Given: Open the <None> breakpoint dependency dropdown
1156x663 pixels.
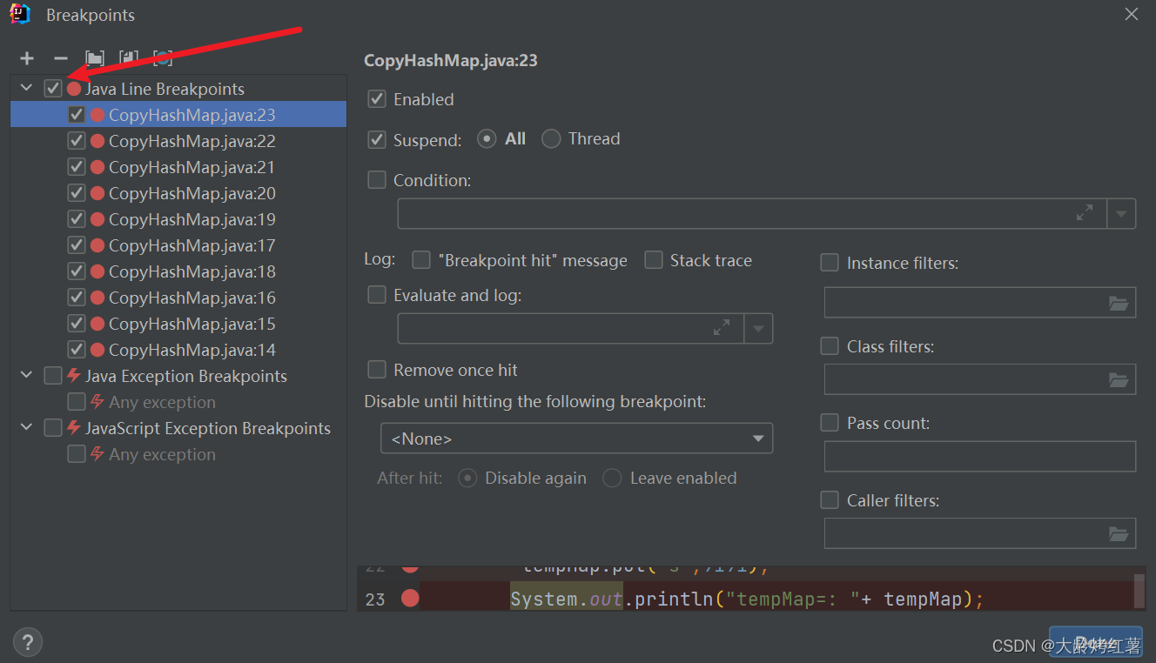Looking at the screenshot, I should coord(576,439).
